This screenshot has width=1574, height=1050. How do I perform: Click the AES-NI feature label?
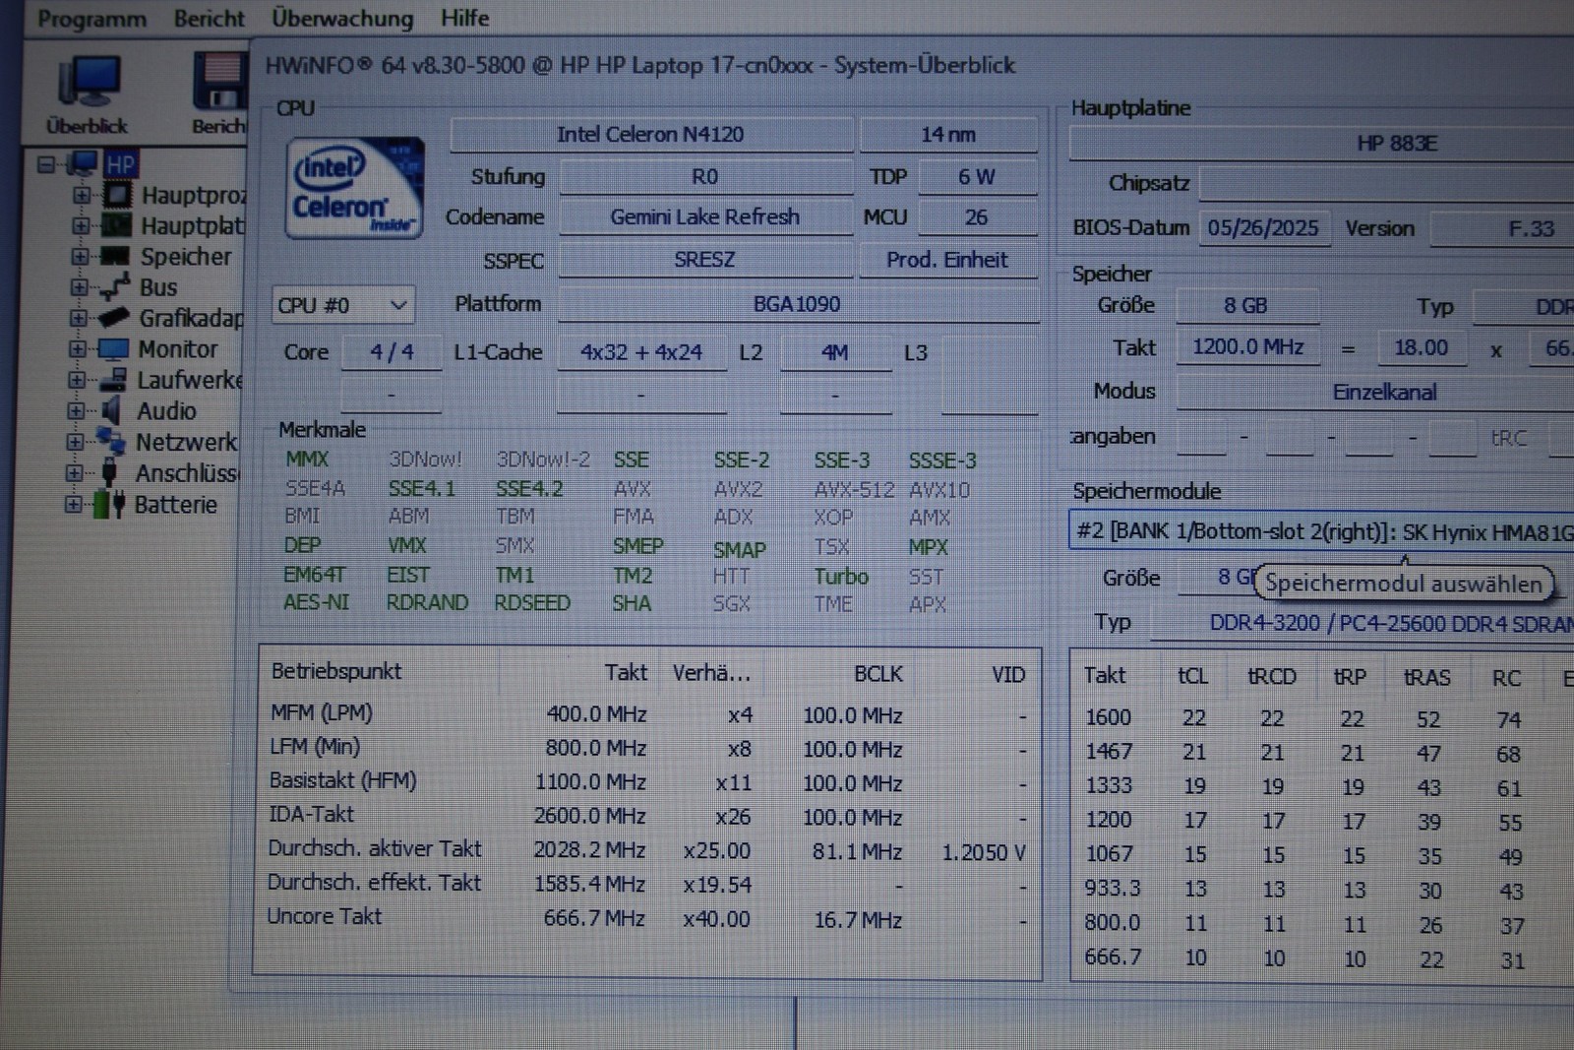(316, 602)
